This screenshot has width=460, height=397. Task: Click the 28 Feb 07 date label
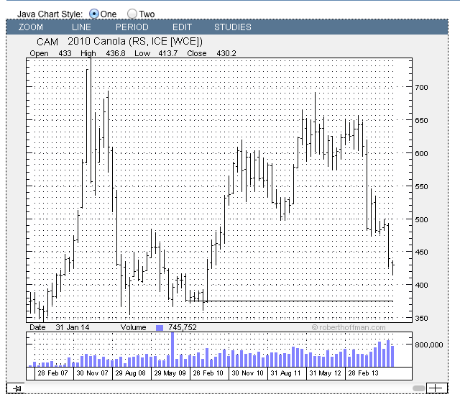pyautogui.click(x=52, y=373)
